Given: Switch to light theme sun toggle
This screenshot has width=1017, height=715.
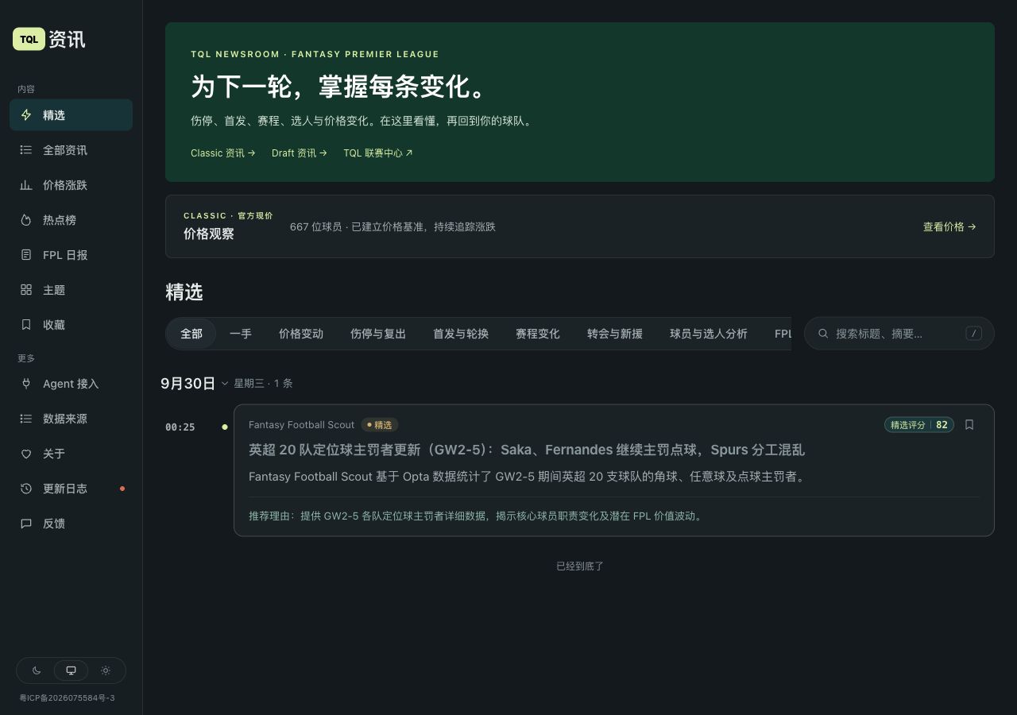Looking at the screenshot, I should click(x=106, y=671).
